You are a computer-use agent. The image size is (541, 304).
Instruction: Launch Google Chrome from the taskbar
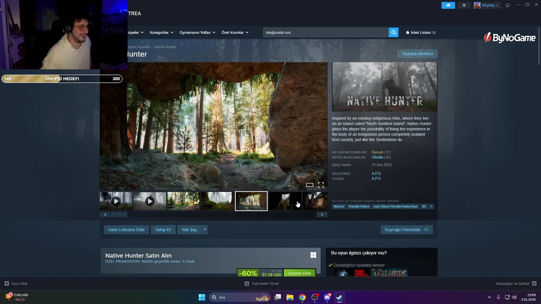click(302, 297)
